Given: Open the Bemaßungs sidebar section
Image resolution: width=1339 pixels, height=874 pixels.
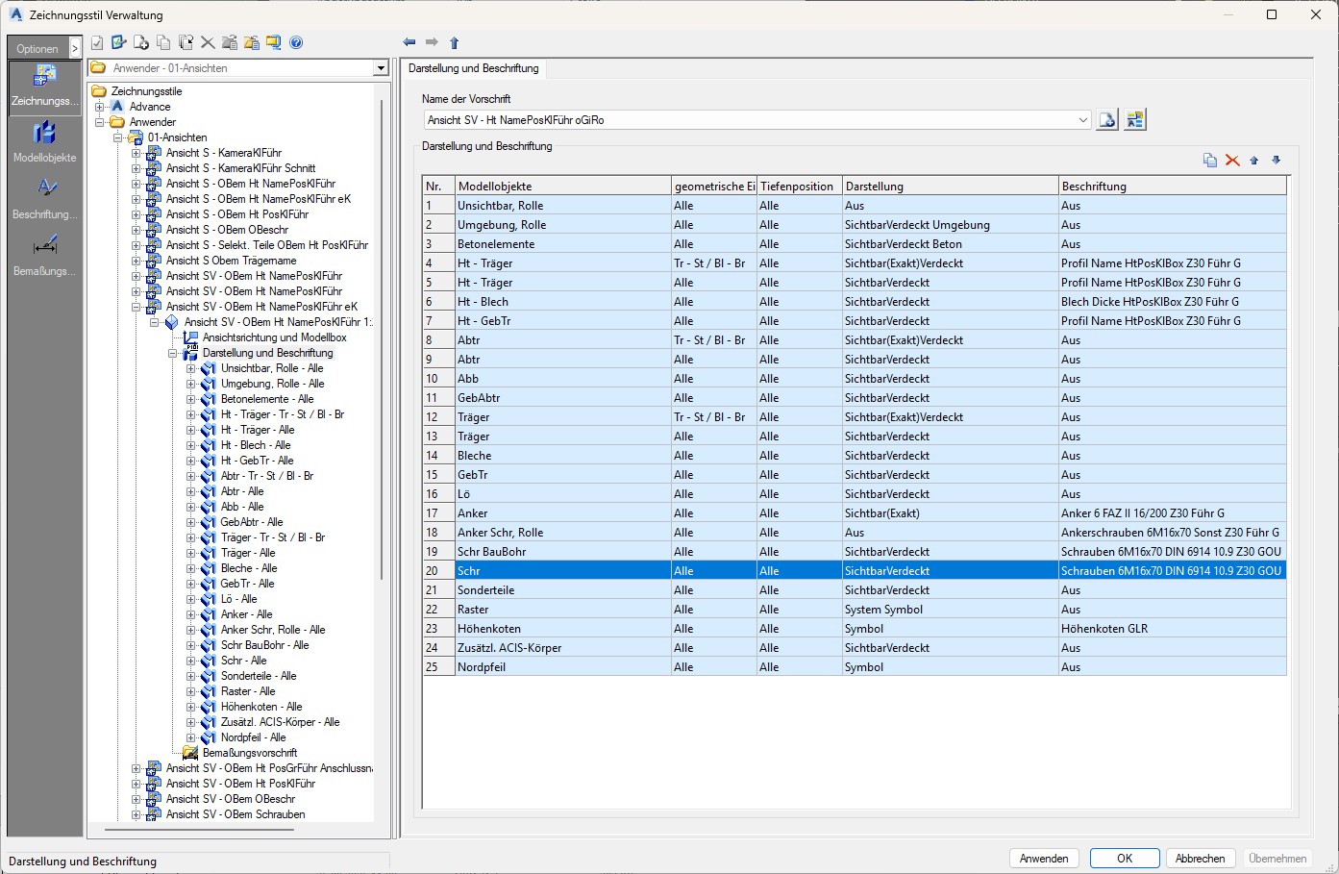Looking at the screenshot, I should click(44, 255).
